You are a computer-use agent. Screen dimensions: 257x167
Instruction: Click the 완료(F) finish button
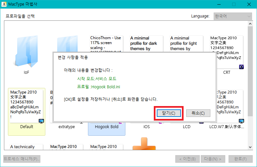[x=240, y=159]
